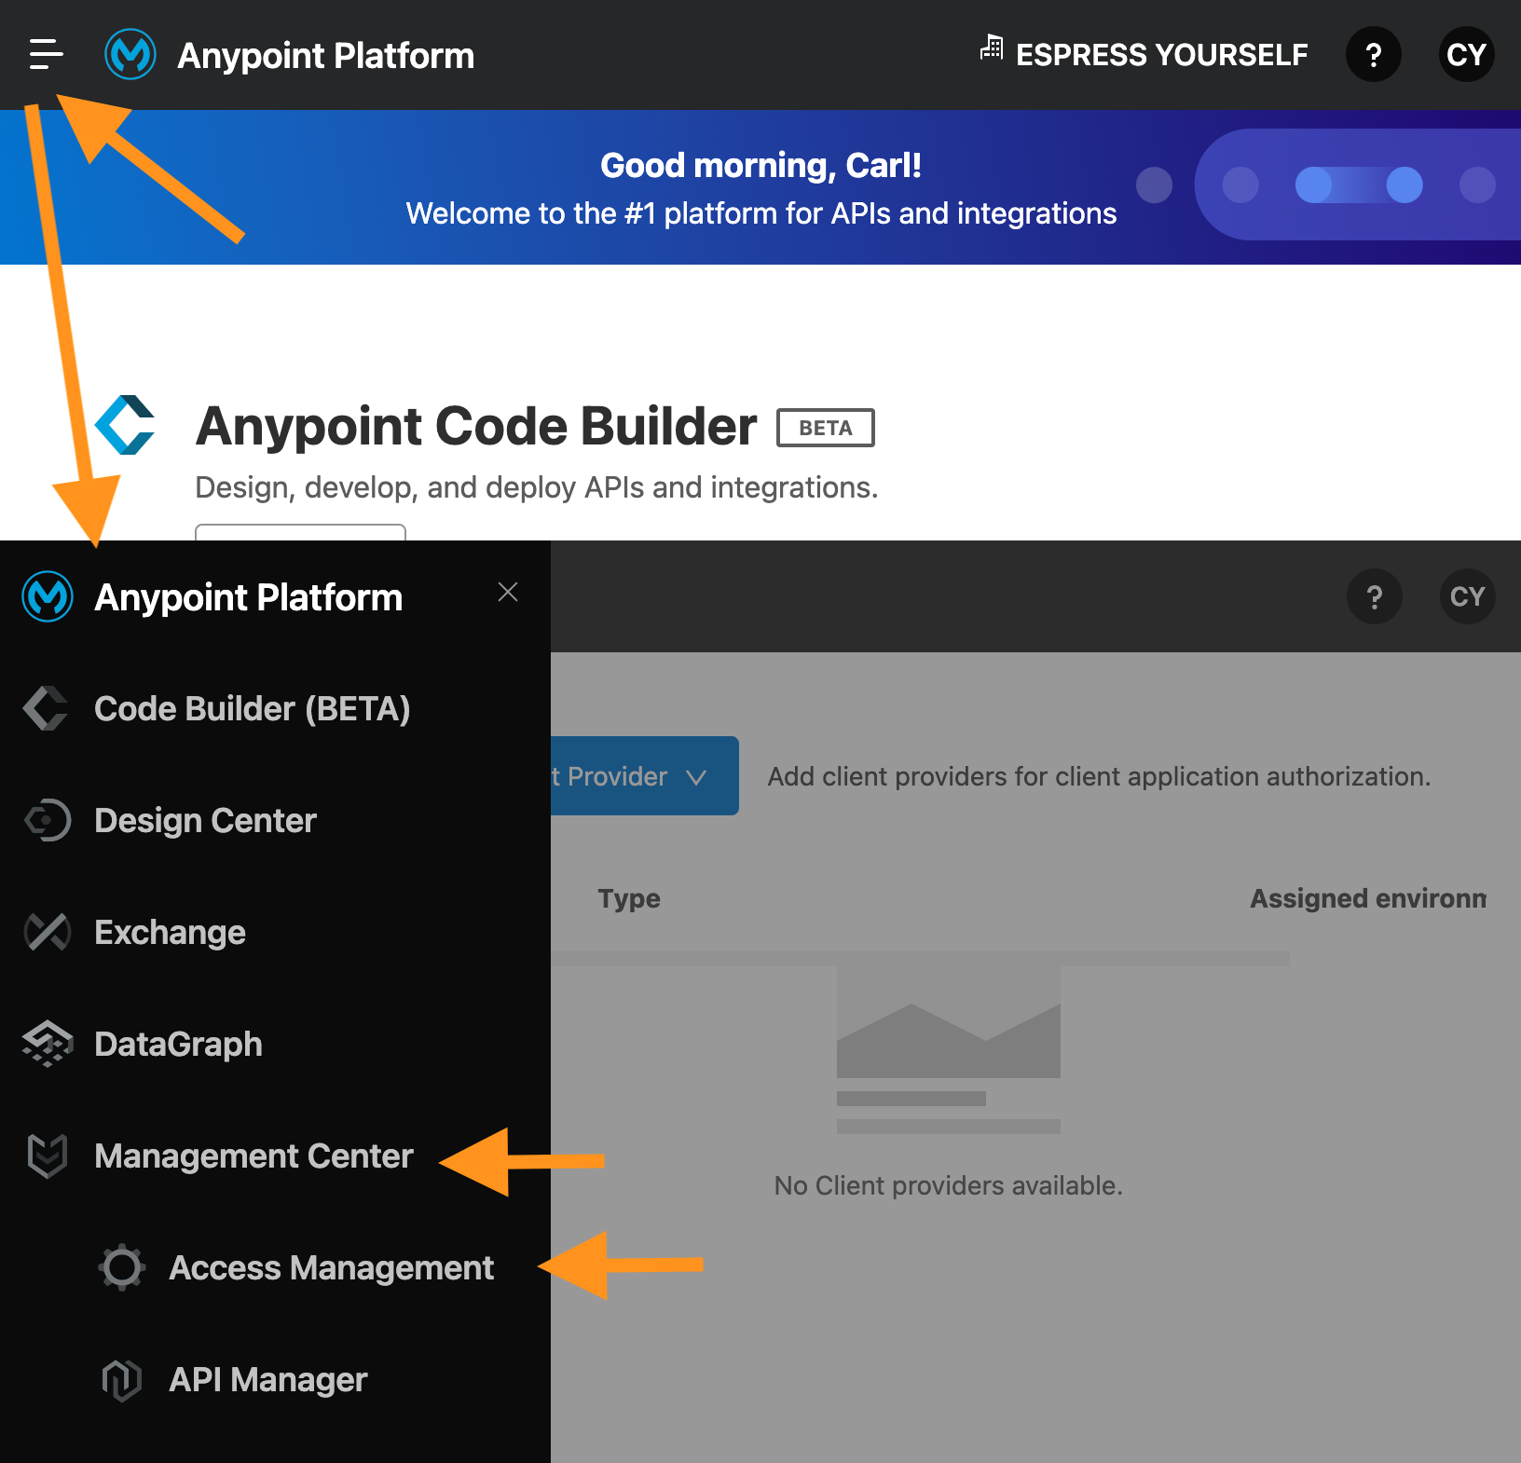Open the ESPRESS YOURSELF organization switcher
The width and height of the screenshot is (1521, 1463).
[x=1144, y=54]
